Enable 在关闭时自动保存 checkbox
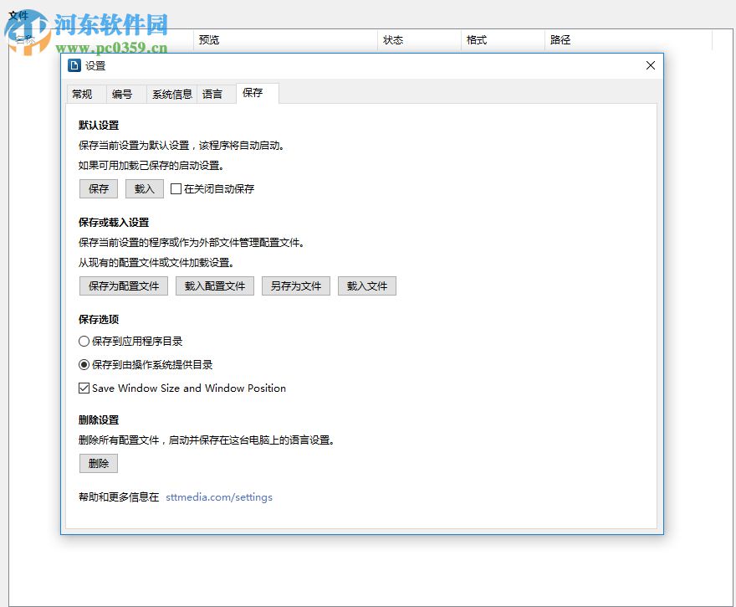This screenshot has height=607, width=736. [x=176, y=188]
